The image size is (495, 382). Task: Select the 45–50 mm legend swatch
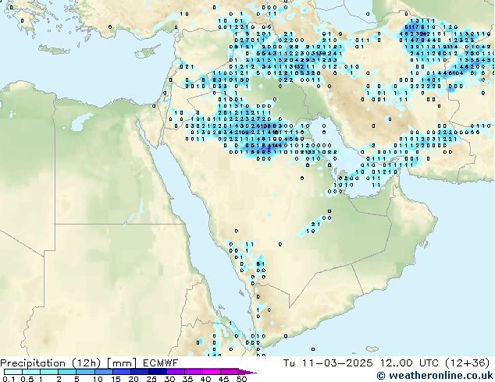(230, 372)
